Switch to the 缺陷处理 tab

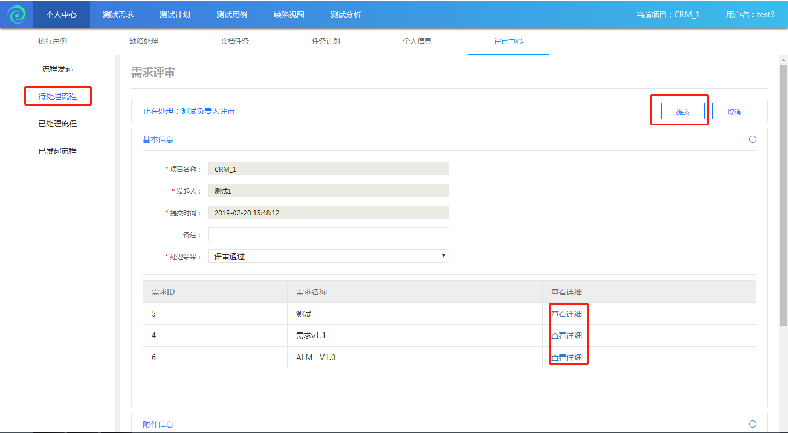point(143,41)
